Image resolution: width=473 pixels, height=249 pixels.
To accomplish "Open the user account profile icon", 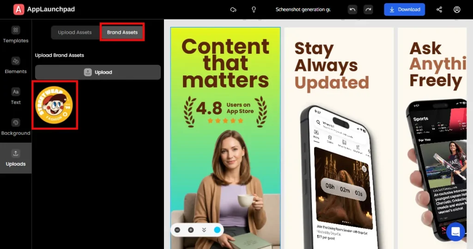I will tap(457, 10).
